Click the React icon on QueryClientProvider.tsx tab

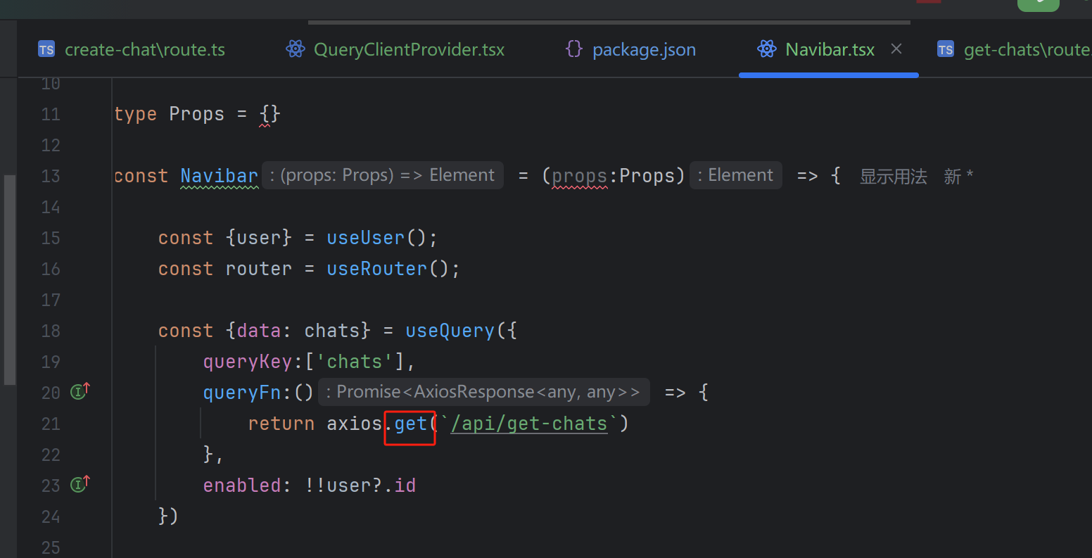coord(295,49)
